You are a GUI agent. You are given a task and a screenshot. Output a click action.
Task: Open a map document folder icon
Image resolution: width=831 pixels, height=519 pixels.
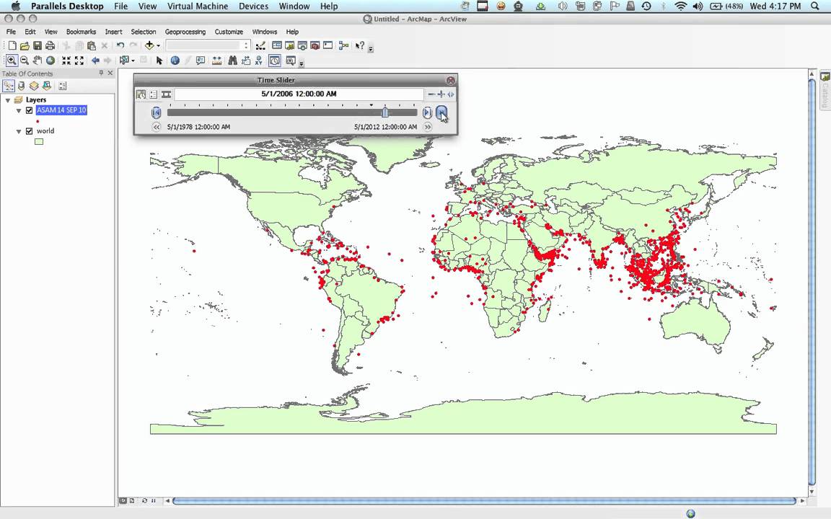pos(25,45)
